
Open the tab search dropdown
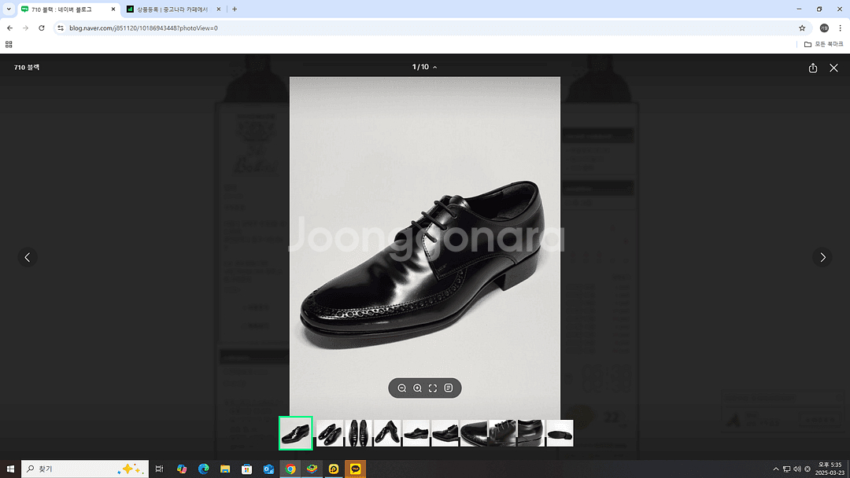(x=9, y=9)
